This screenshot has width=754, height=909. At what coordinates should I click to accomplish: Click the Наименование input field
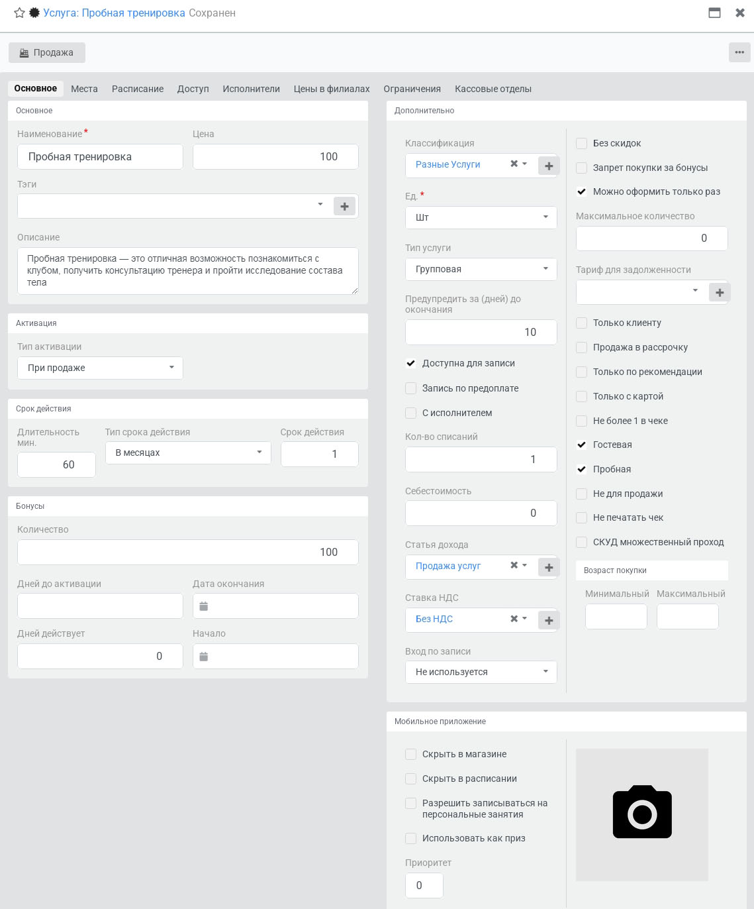100,157
